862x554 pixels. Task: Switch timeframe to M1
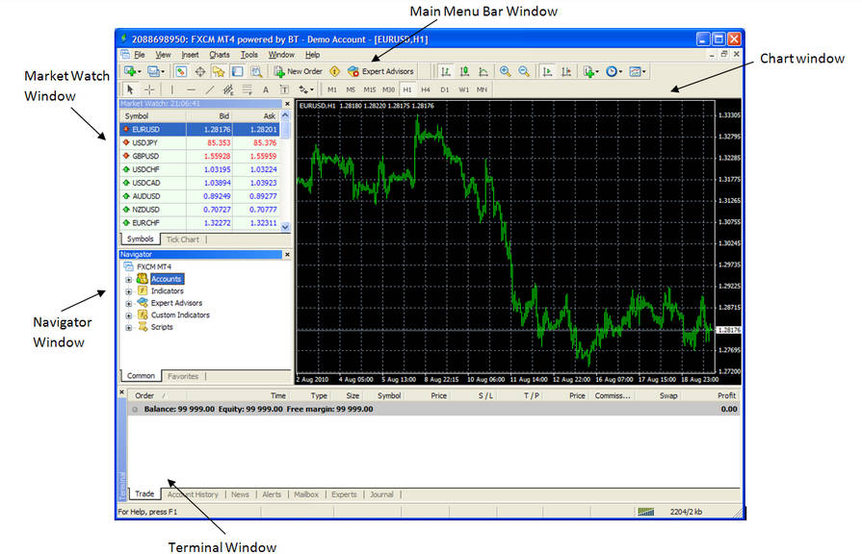tap(332, 89)
